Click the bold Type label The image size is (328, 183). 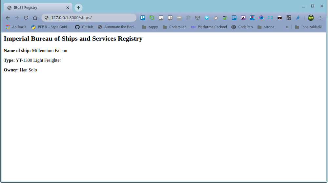click(x=9, y=60)
